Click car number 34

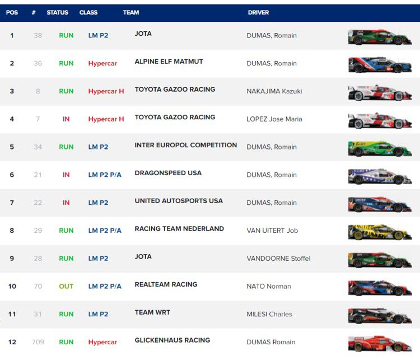pyautogui.click(x=38, y=147)
